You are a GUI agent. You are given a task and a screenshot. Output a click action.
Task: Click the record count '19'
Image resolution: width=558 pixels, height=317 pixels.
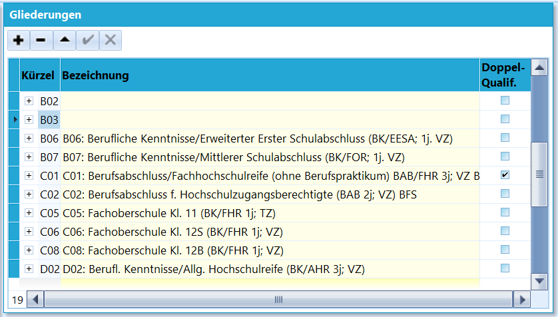point(17,300)
